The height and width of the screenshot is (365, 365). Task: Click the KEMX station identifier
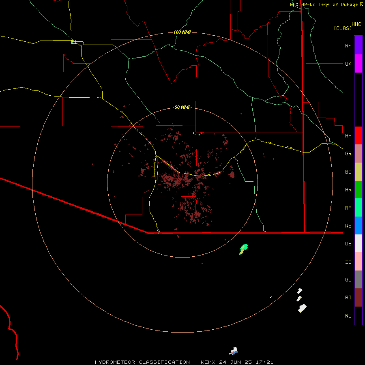208,362
